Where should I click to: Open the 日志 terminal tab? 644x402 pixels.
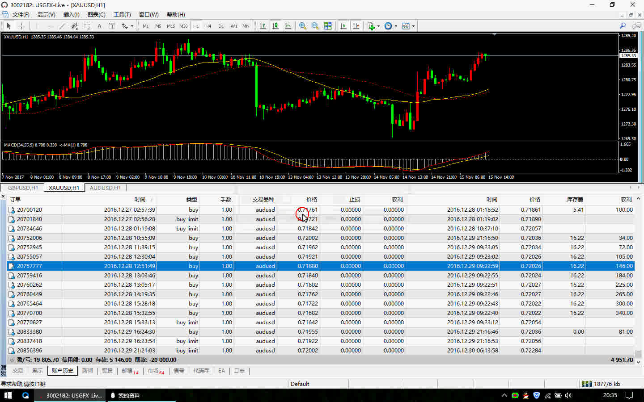[239, 371]
